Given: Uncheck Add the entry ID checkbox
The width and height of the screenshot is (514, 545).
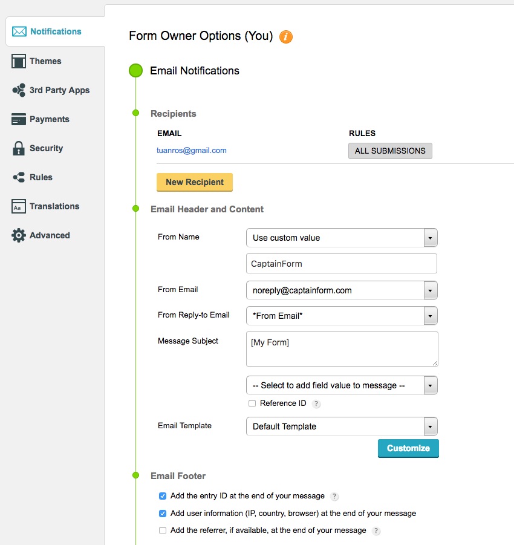Looking at the screenshot, I should tap(163, 496).
